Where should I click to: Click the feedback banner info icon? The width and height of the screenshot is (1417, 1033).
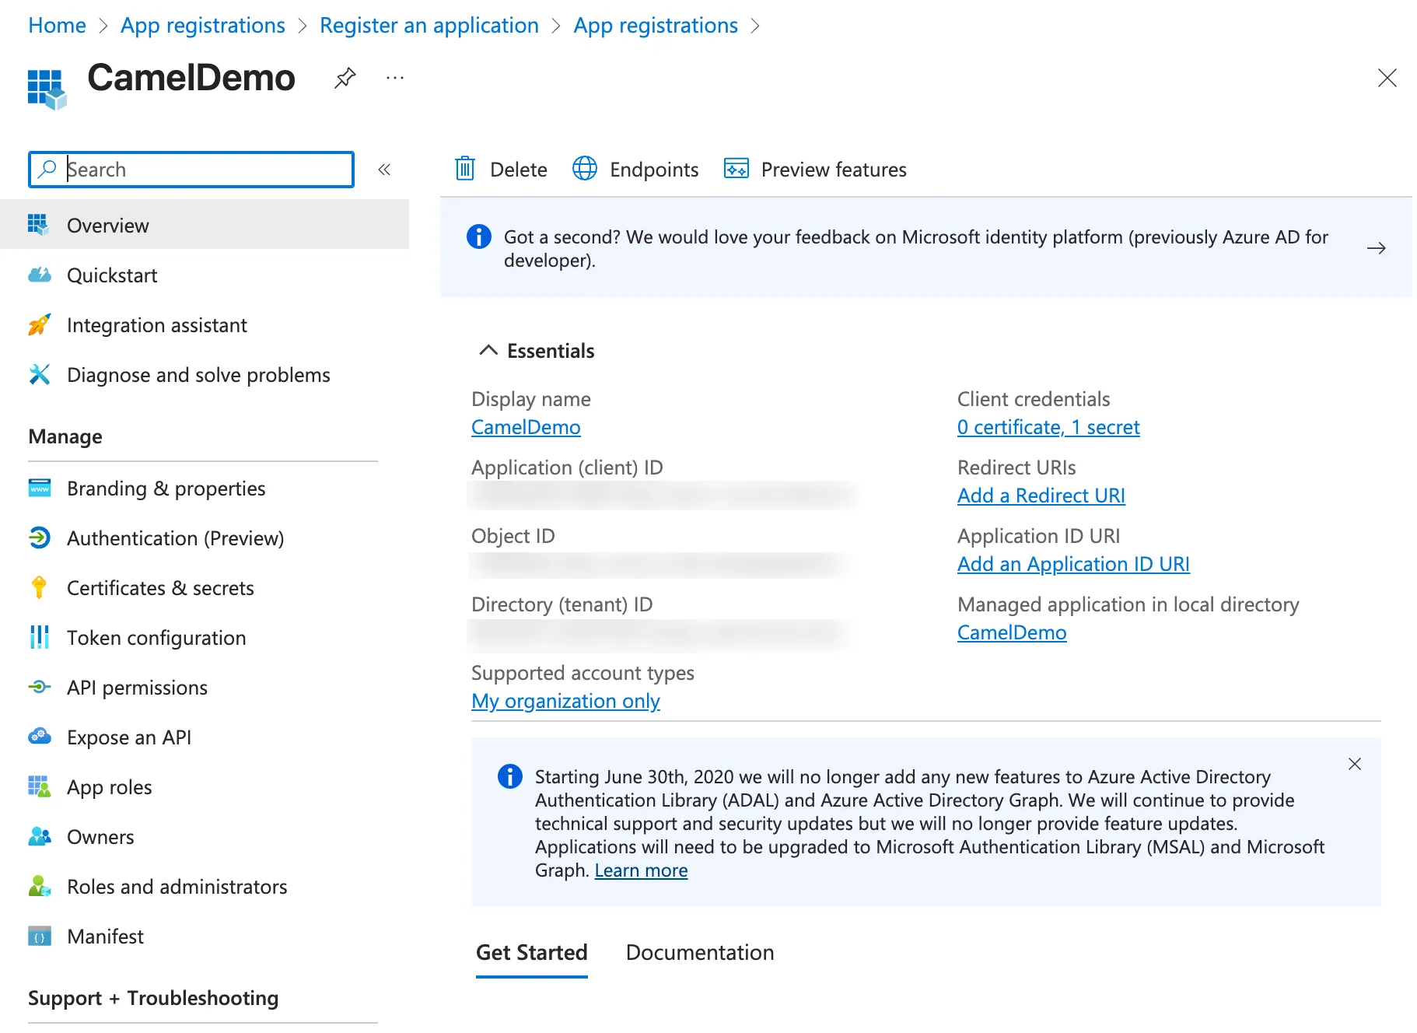click(479, 236)
